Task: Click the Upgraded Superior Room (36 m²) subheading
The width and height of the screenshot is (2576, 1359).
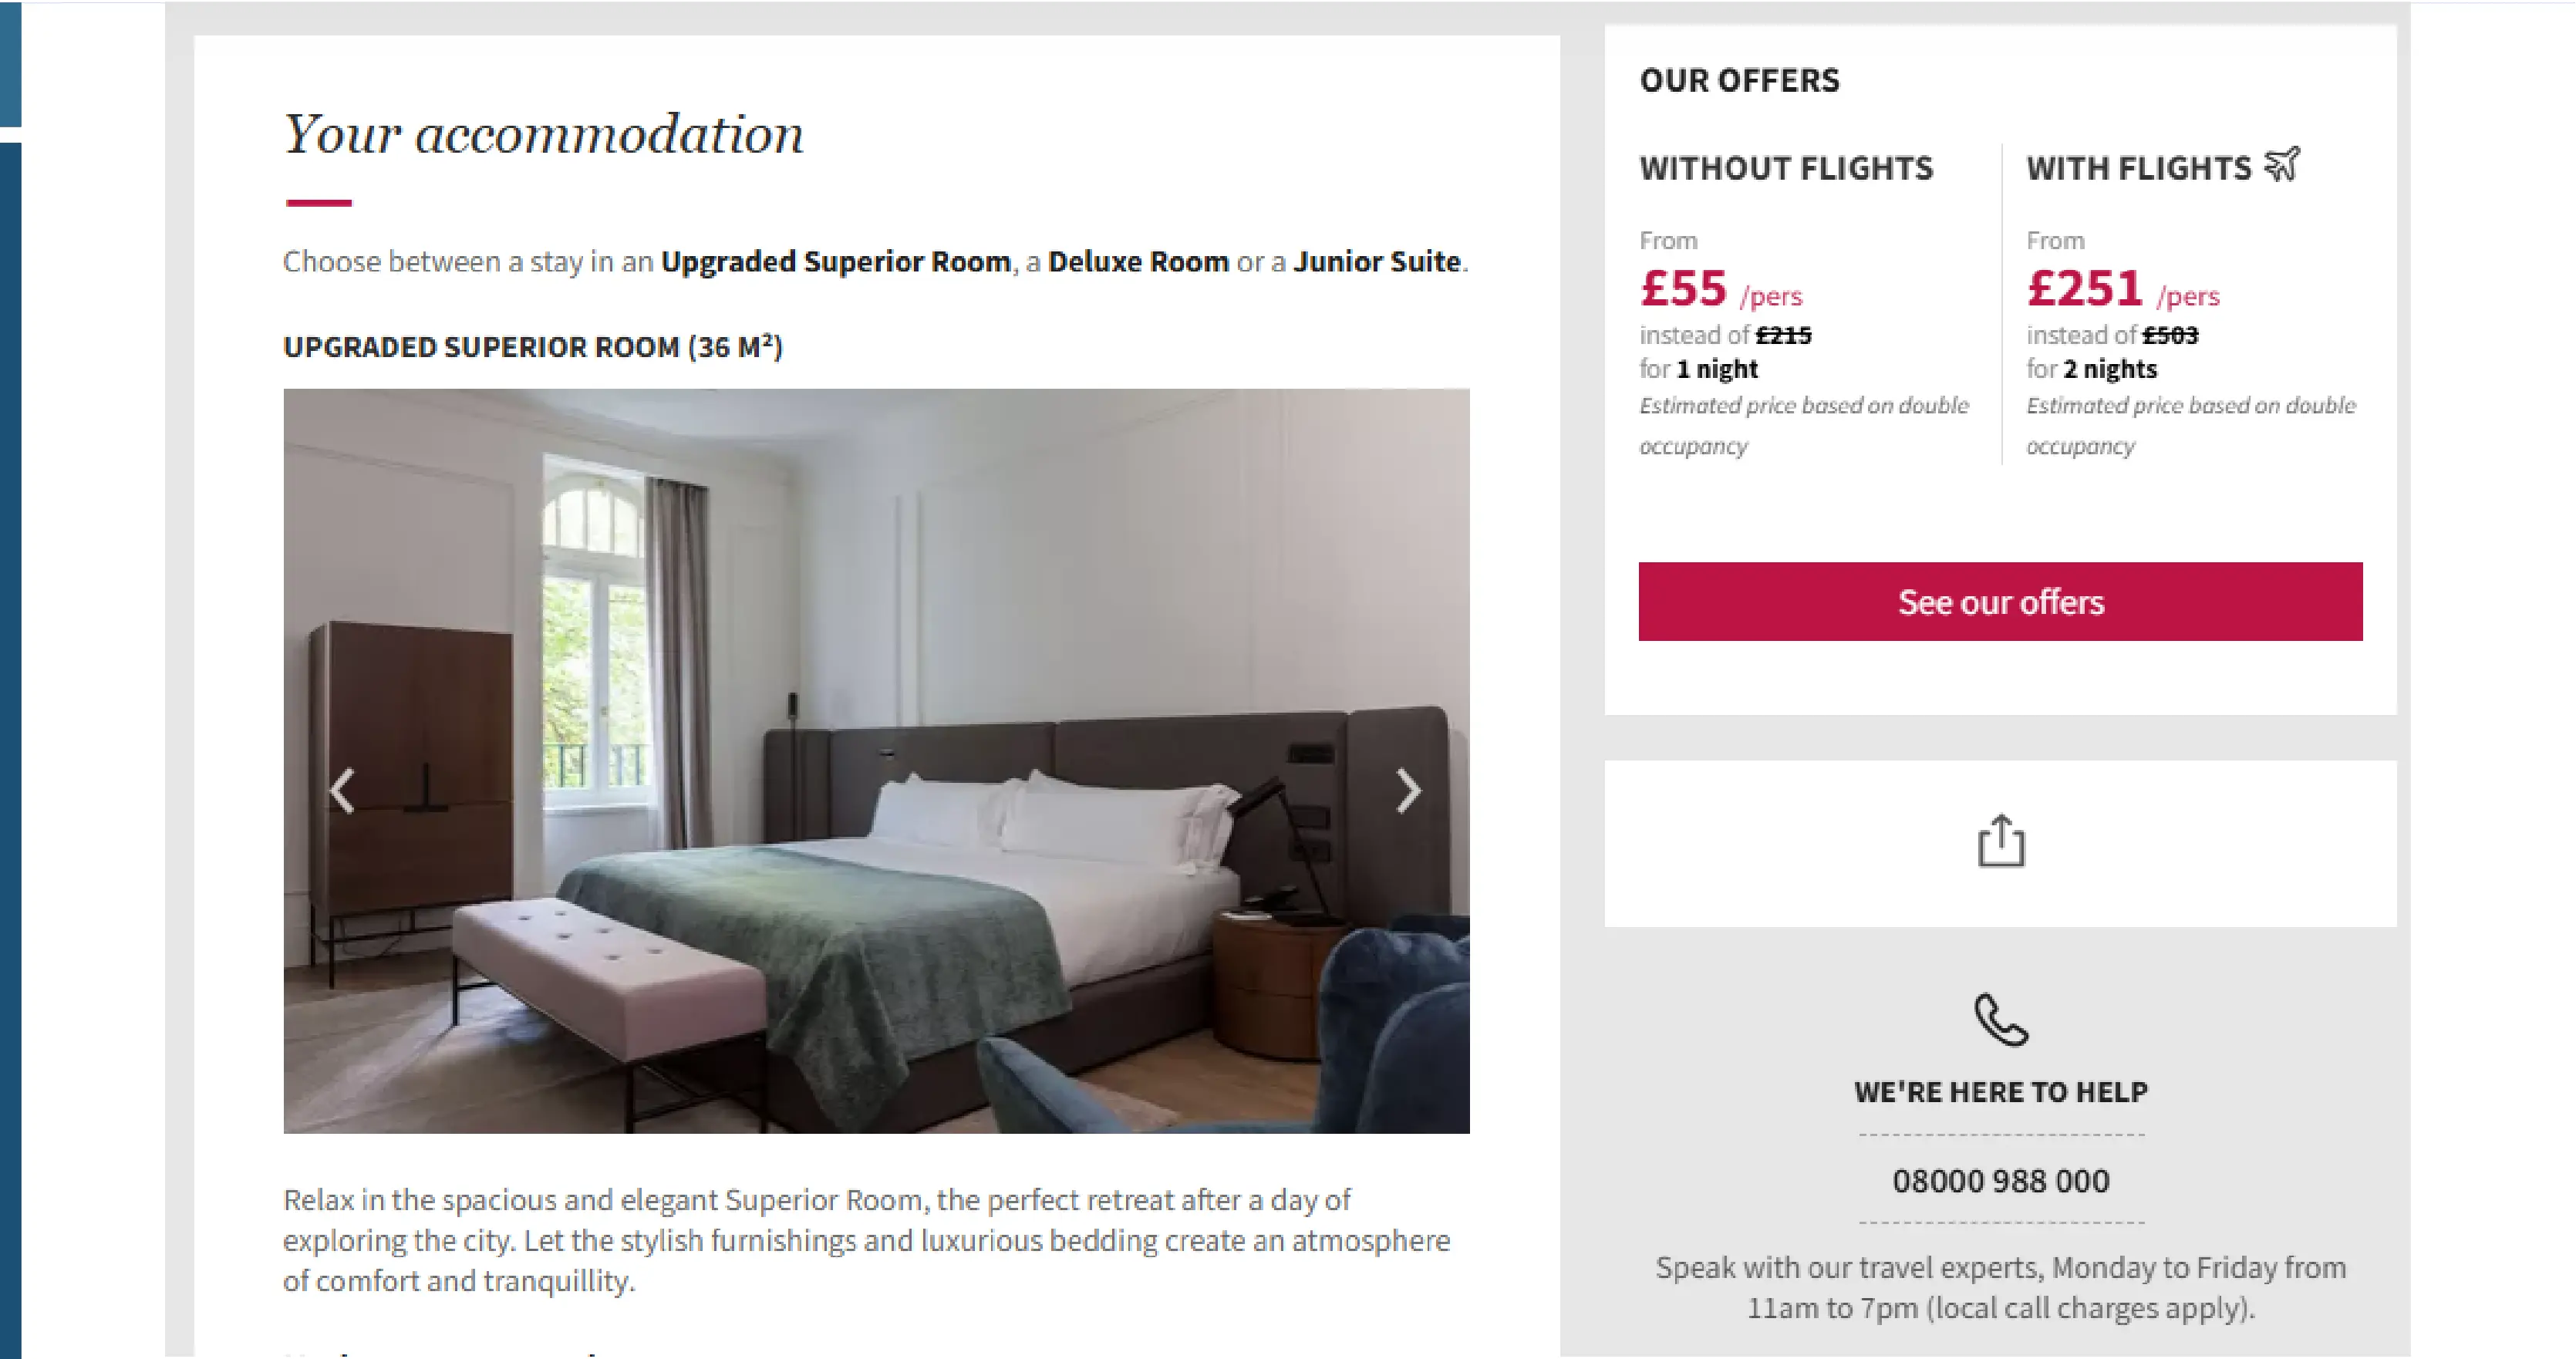Action: [x=532, y=347]
